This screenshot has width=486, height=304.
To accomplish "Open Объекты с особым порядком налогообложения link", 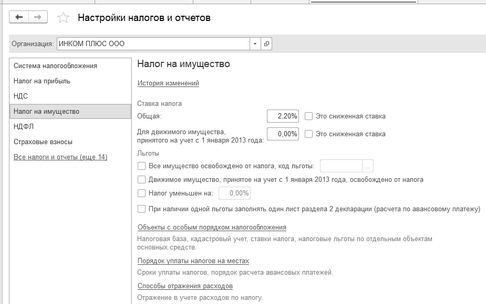I will [212, 227].
